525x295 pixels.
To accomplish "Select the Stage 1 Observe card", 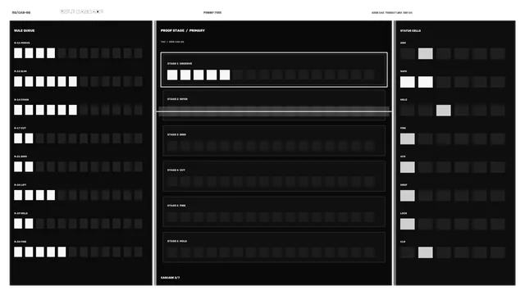I will (x=274, y=70).
